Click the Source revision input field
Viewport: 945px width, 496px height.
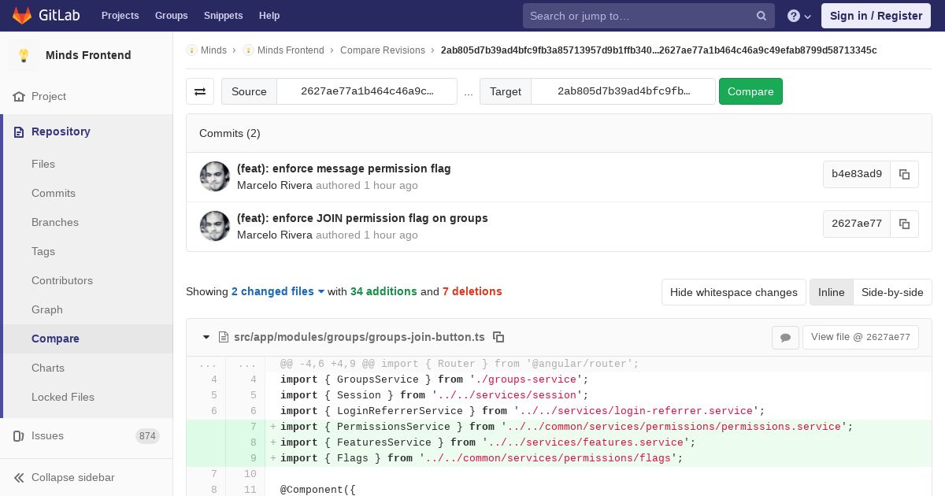[366, 91]
